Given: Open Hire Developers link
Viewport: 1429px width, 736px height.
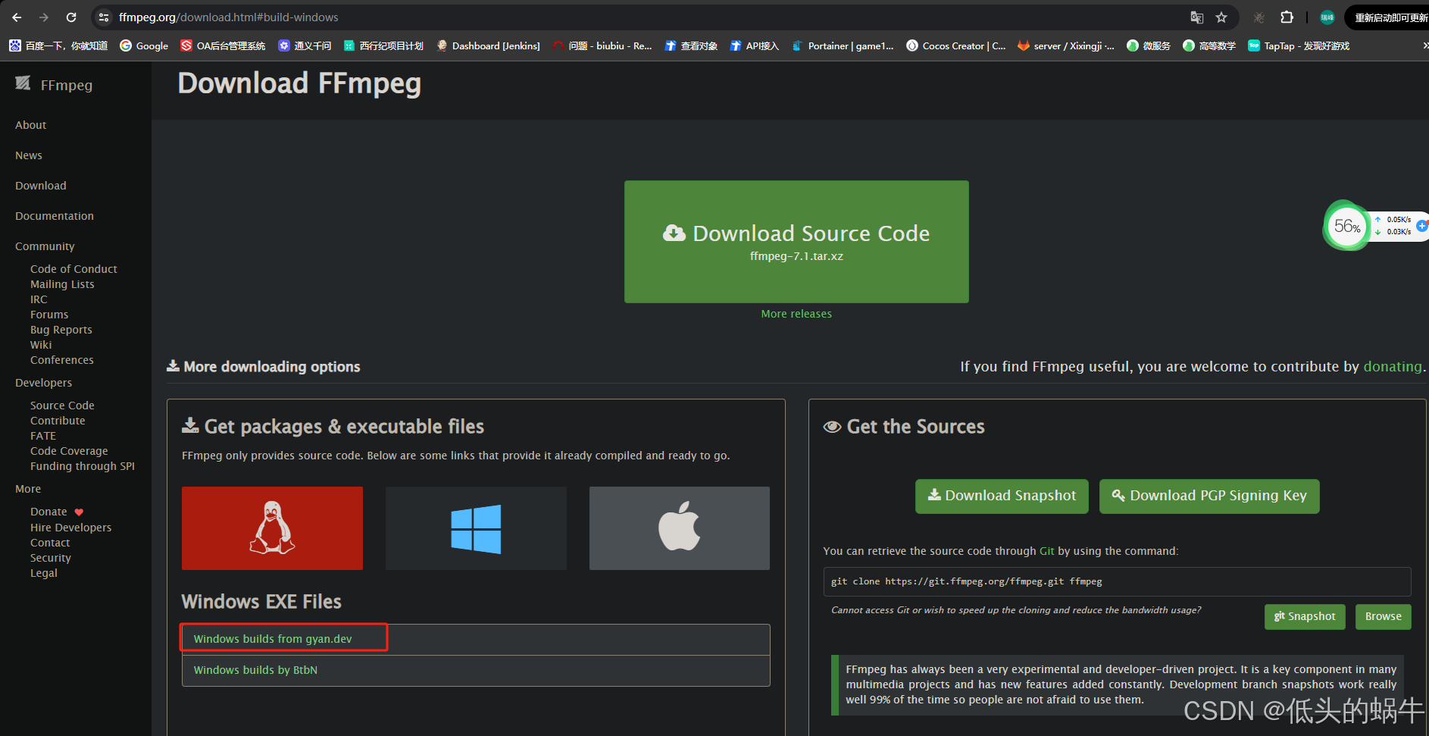Looking at the screenshot, I should (70, 528).
